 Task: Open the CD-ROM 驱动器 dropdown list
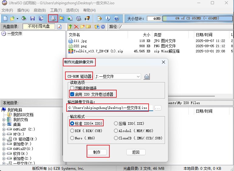pyautogui.click(x=138, y=76)
